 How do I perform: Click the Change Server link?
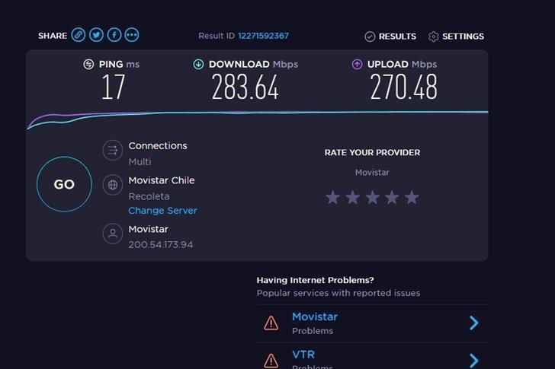[x=163, y=211]
